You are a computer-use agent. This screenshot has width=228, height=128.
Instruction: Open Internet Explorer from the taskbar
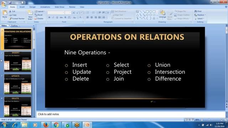tap(15, 125)
